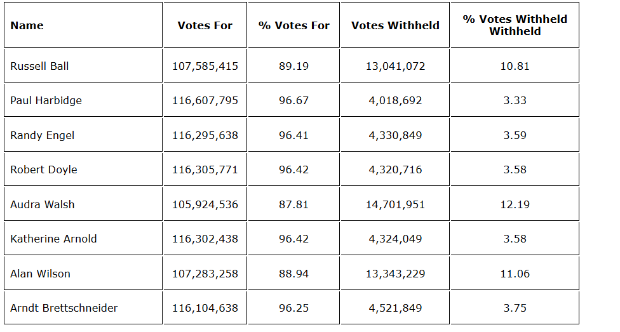620x332 pixels.
Task: Select the Robert Doyle row name
Action: pyautogui.click(x=44, y=169)
